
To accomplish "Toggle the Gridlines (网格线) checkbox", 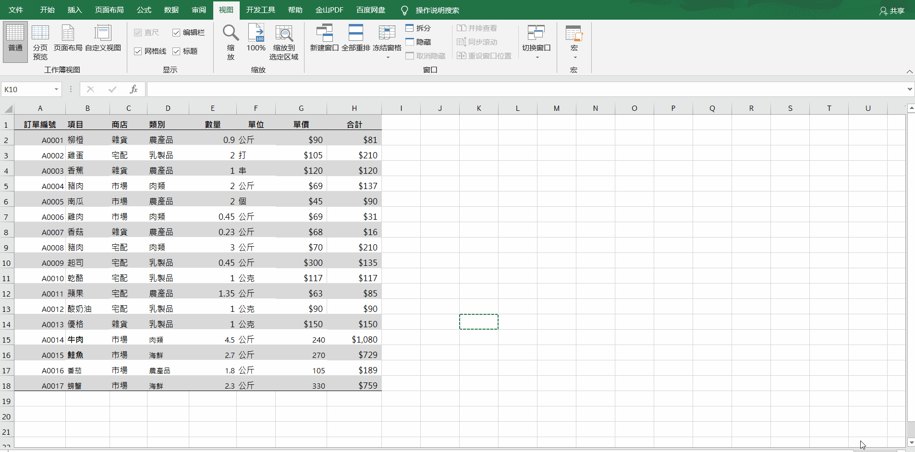I will pos(138,51).
